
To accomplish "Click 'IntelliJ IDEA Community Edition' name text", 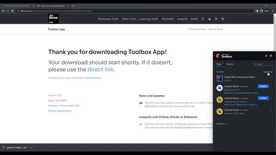I will 240,77.
